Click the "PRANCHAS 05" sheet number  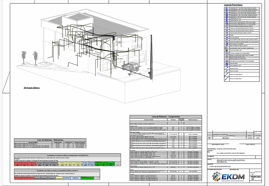click(256, 178)
